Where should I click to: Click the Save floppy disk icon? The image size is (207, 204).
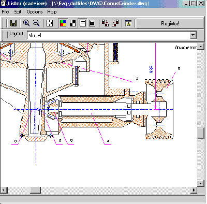(x=13, y=23)
